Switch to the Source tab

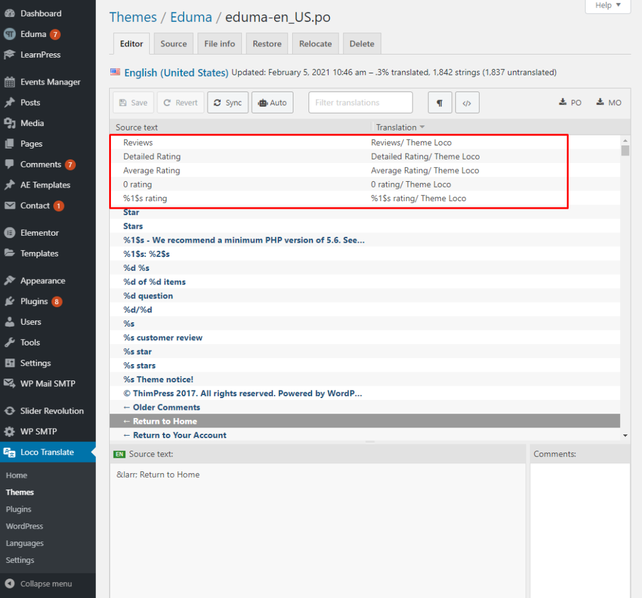[173, 43]
